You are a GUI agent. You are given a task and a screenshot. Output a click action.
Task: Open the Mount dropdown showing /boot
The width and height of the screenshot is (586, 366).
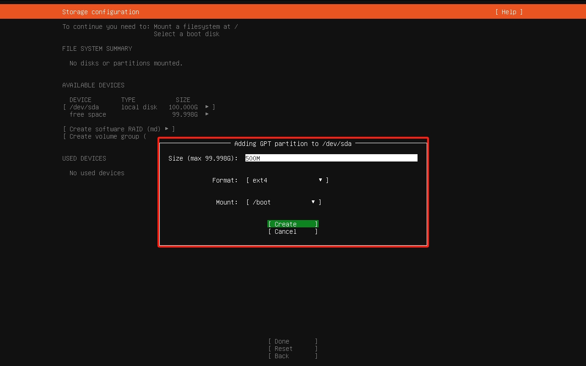[x=284, y=202]
